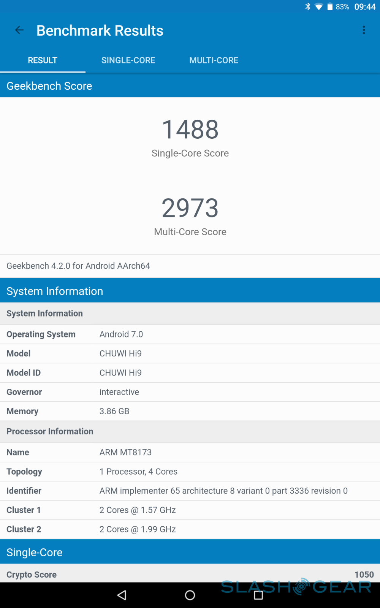Switch to the MULTI-CORE tab
Screen dimensions: 380x608
pos(214,60)
